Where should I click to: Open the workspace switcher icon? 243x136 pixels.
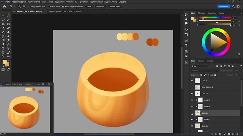[238, 6]
